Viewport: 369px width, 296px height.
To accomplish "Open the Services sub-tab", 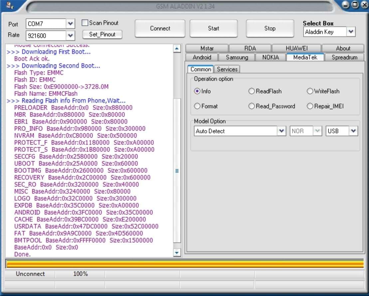I will coord(227,69).
